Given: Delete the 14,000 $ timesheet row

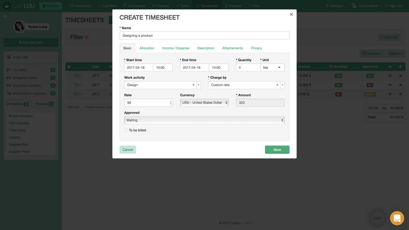Looking at the screenshot, I should 400,76.
